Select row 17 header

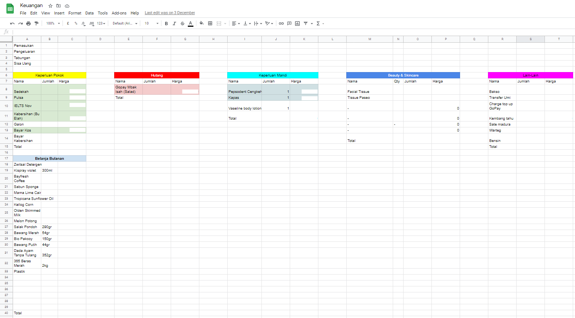(6, 159)
